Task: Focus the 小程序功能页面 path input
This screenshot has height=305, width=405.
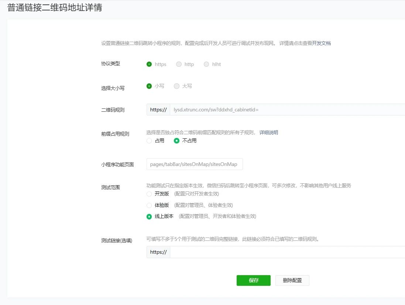Action: tap(195, 164)
